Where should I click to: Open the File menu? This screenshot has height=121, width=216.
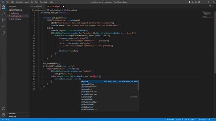pos(7,2)
